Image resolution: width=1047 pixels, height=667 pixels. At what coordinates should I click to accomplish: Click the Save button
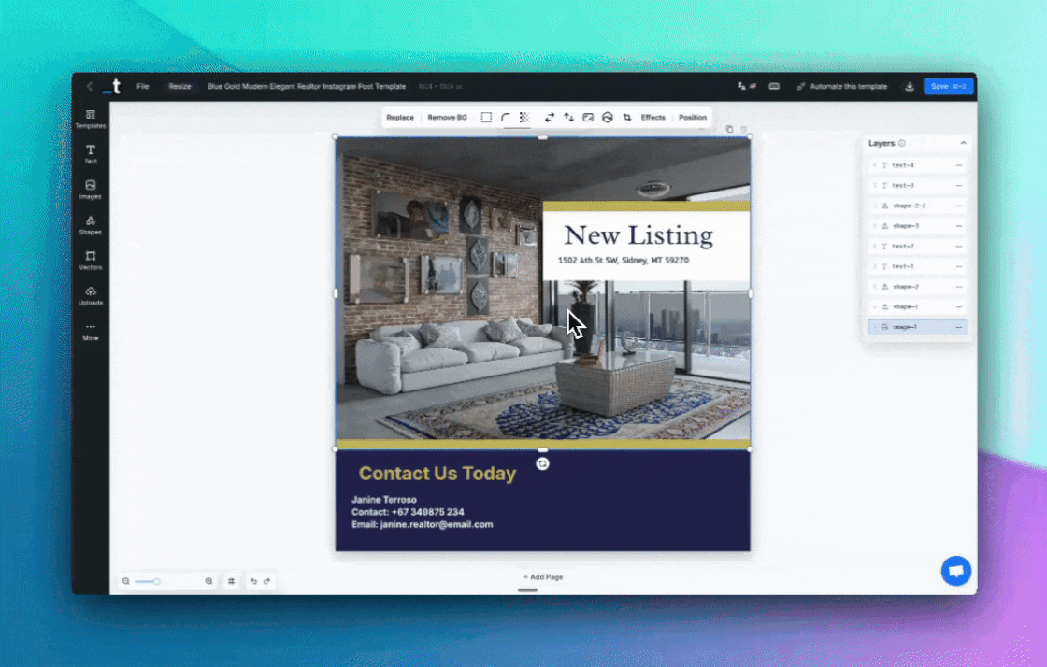tap(948, 86)
